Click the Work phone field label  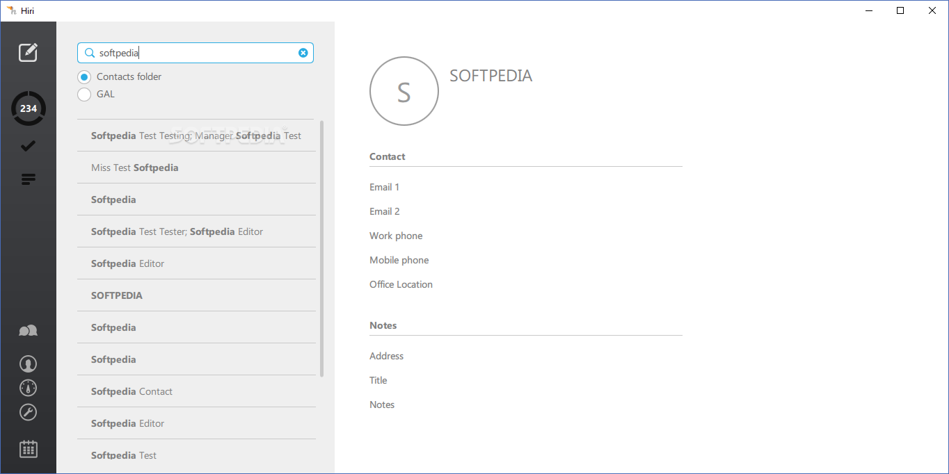click(x=396, y=236)
